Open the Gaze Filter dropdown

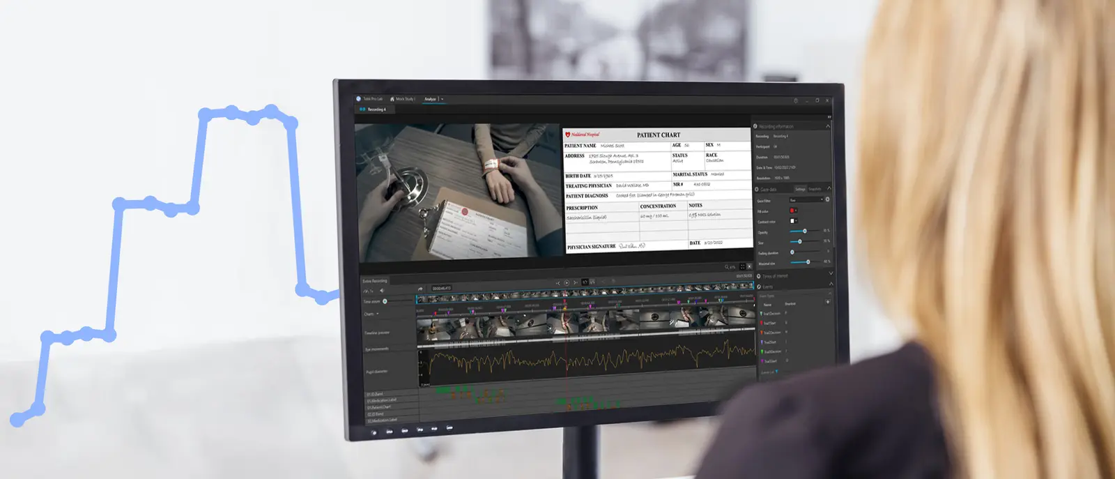[807, 199]
